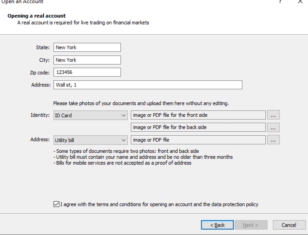Click the front side file path field
308x235 pixels.
198,115
